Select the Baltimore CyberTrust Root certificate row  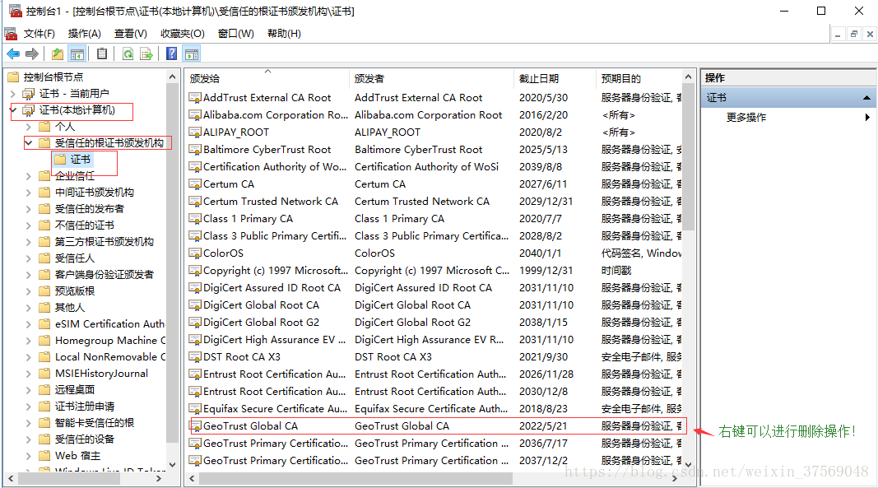click(x=434, y=150)
